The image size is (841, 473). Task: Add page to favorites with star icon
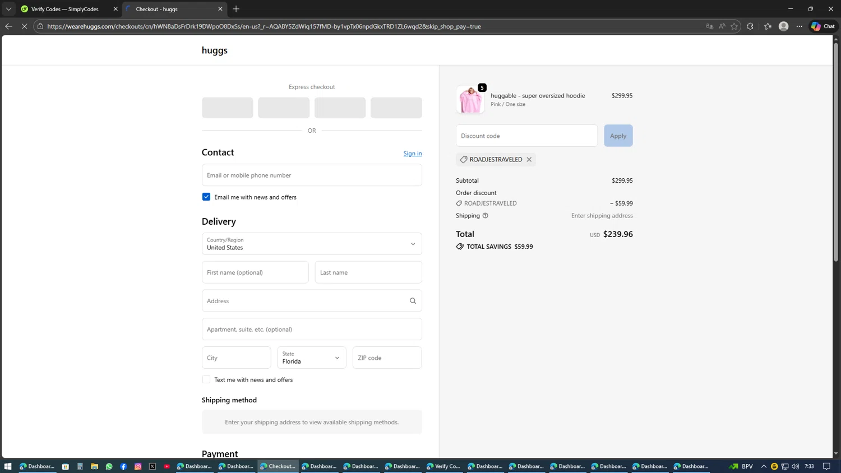coord(734,26)
